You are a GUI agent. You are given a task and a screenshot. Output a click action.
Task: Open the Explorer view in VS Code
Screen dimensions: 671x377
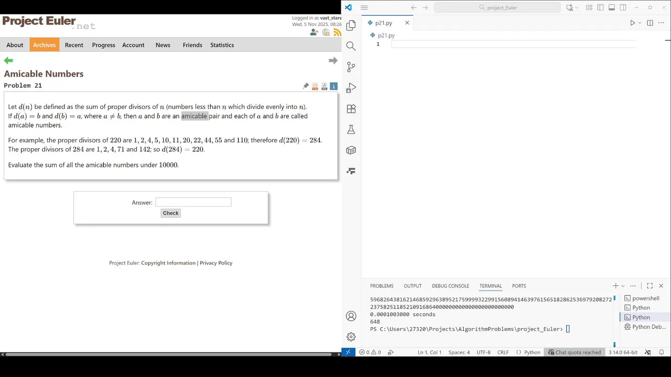click(x=351, y=25)
